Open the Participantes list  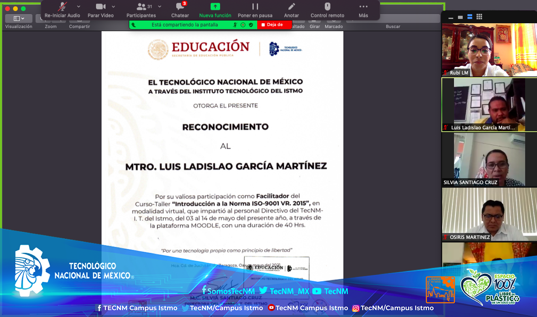pyautogui.click(x=141, y=10)
